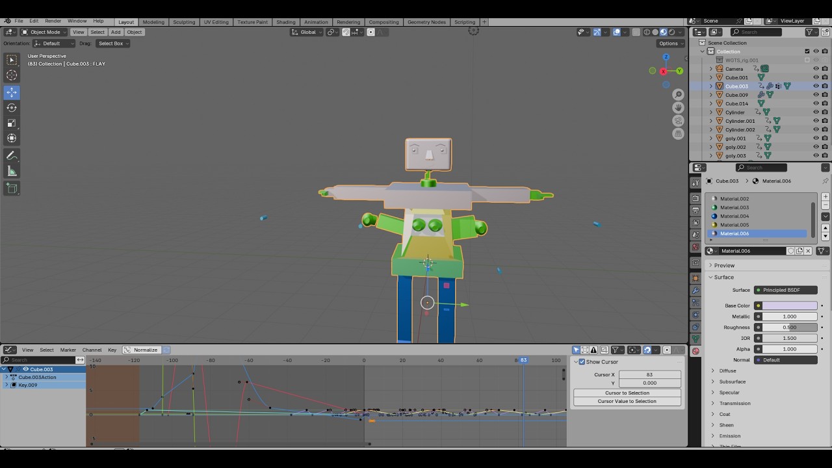Toggle camera view with the camera icon
The width and height of the screenshot is (832, 468).
678,121
